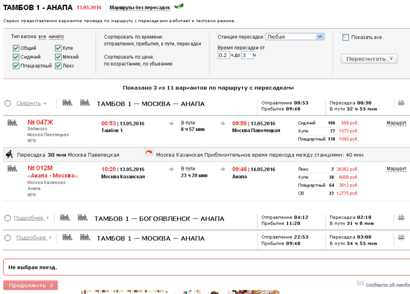Click the walking transfer icon at Москва Павелецкая

tap(9, 154)
